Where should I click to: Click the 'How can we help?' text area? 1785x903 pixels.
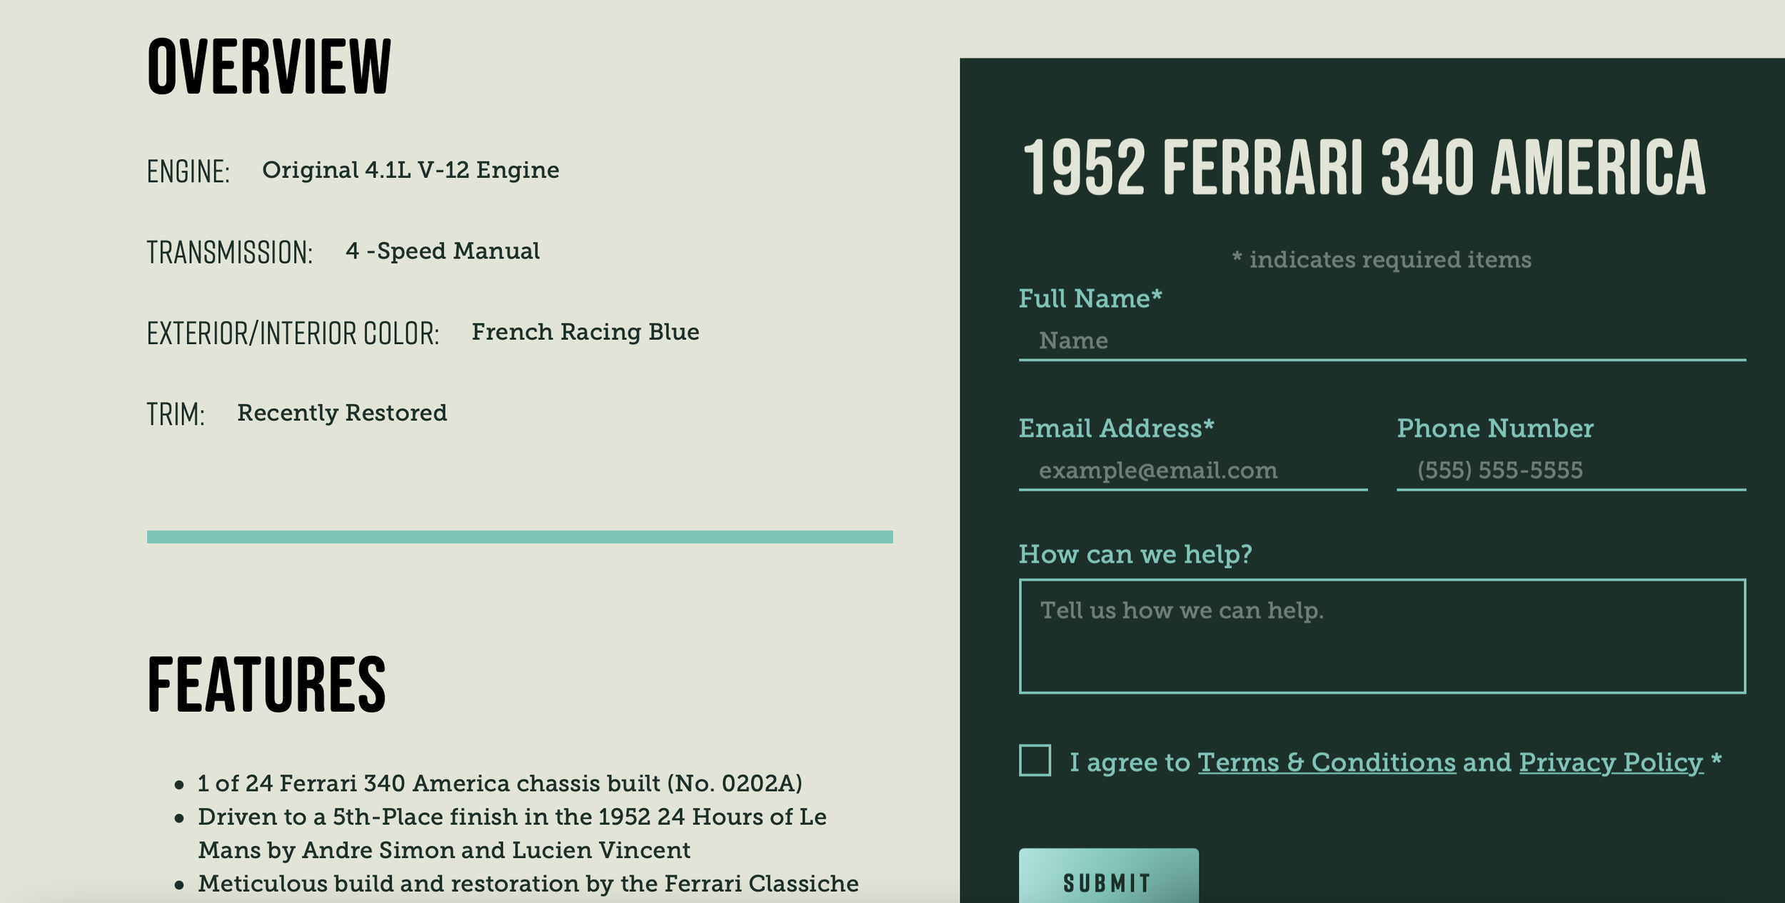tap(1382, 636)
